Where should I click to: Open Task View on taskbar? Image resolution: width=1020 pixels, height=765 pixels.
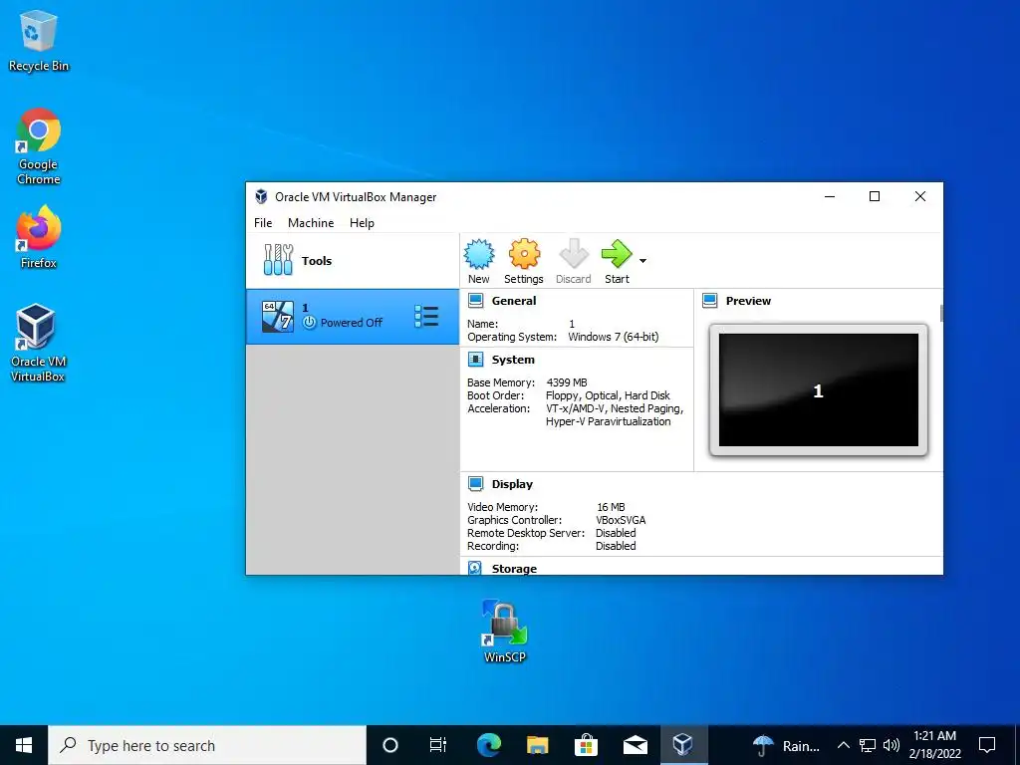click(438, 745)
